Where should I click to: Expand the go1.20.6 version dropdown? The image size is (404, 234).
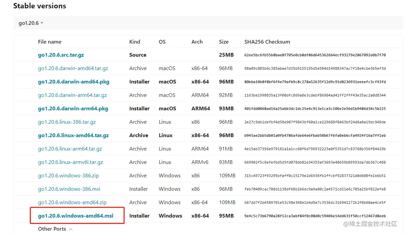[31, 23]
